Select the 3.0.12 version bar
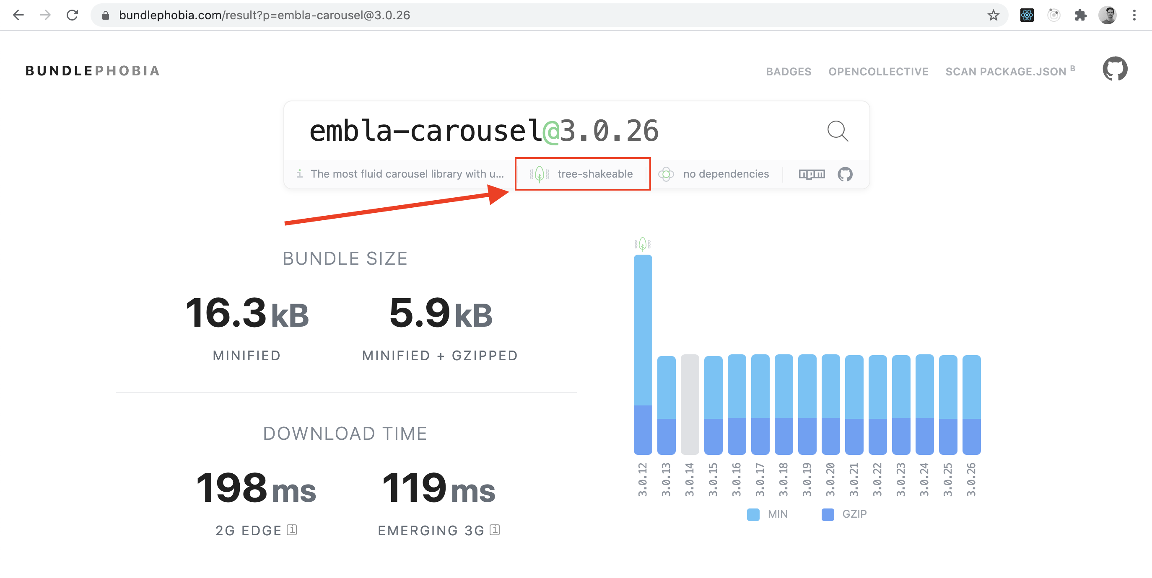Viewport: 1152px width, 578px height. [643, 355]
